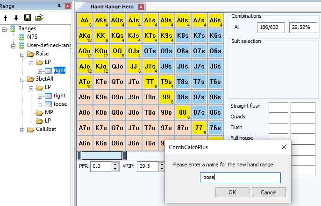Screen dimensions: 321x206
Task: Close the Hand Range Hero tab
Action: pyautogui.click(x=141, y=7)
